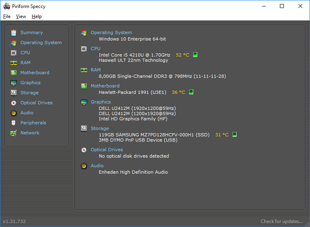This screenshot has height=227, width=310.
Task: Click green CPU temperature indicator beside 52 °C
Action: coord(195,55)
